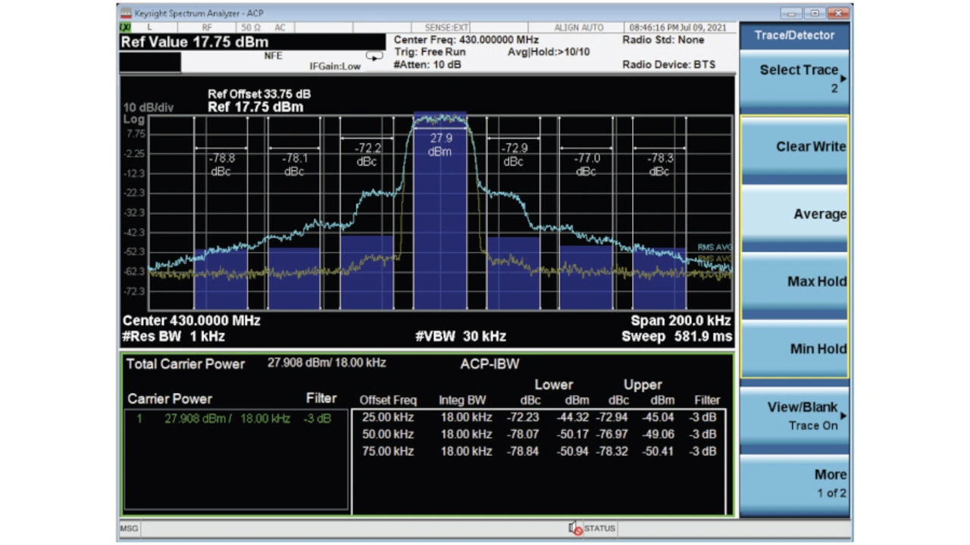Select Clear Write trace mode
The image size is (970, 545).
pyautogui.click(x=794, y=148)
